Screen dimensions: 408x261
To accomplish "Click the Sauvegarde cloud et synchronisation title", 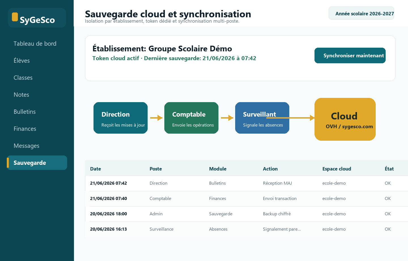I will pos(168,14).
